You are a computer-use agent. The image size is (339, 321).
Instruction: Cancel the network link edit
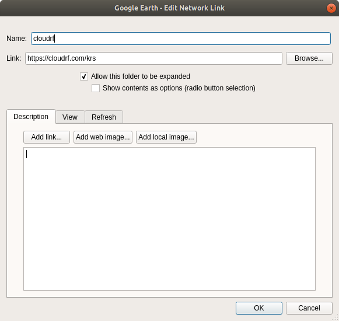(309, 308)
